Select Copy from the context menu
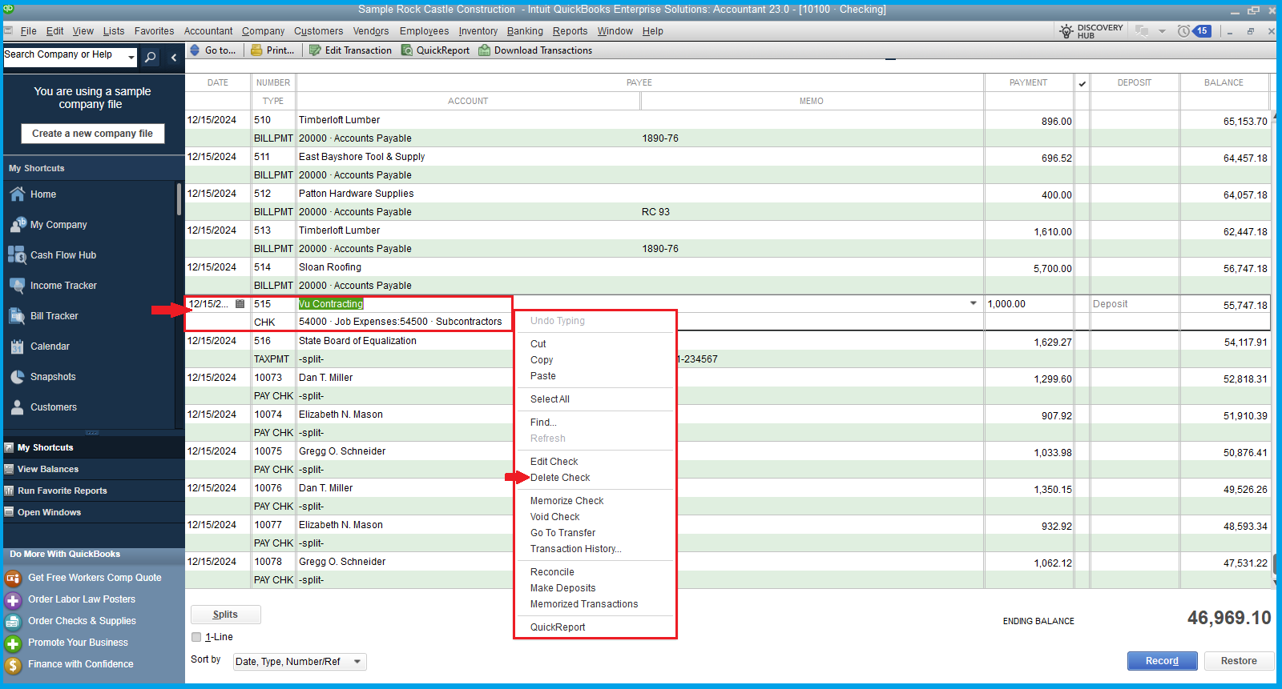Screen dimensions: 1282x689 pos(542,360)
